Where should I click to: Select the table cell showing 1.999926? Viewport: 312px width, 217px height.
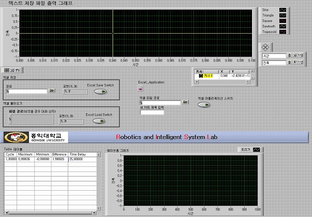pyautogui.click(x=59, y=159)
